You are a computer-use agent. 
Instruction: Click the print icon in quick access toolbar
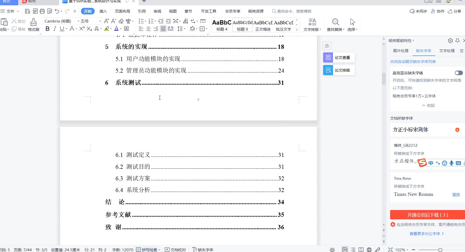click(42, 11)
